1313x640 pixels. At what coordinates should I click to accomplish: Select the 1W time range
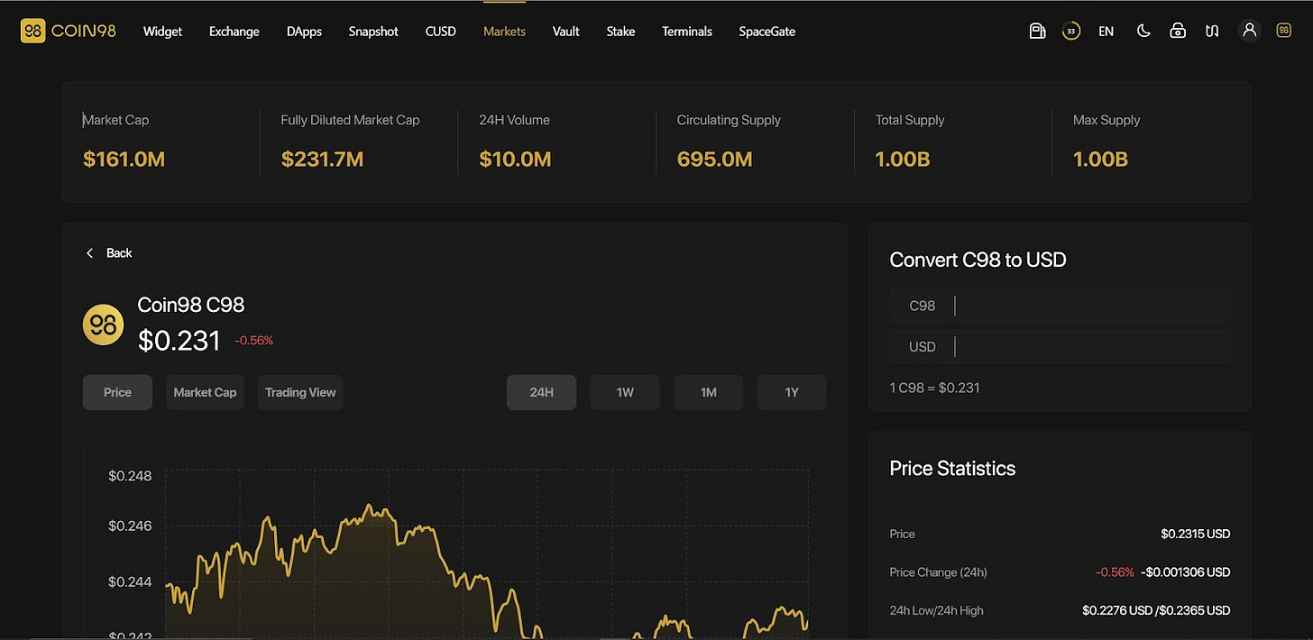tap(625, 392)
